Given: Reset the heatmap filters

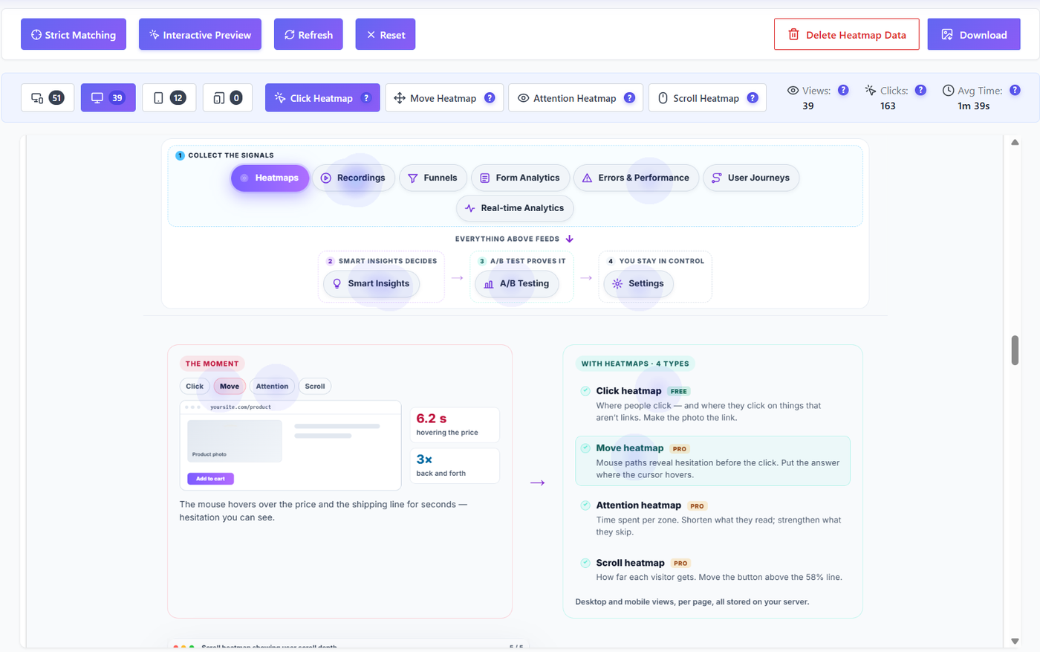Looking at the screenshot, I should 386,35.
